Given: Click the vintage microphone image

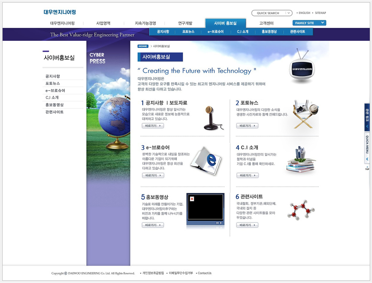Looking at the screenshot, I should 212,118.
